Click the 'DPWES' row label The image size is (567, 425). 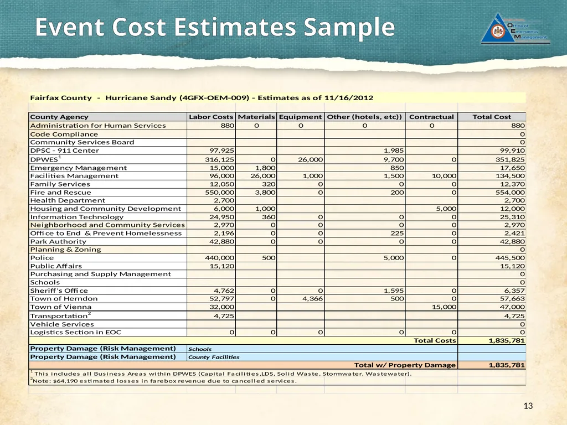coord(45,159)
